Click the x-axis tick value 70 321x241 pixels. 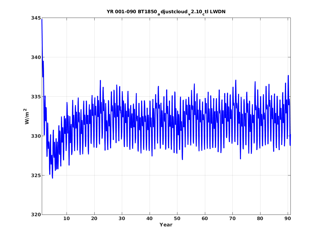(x=232, y=218)
